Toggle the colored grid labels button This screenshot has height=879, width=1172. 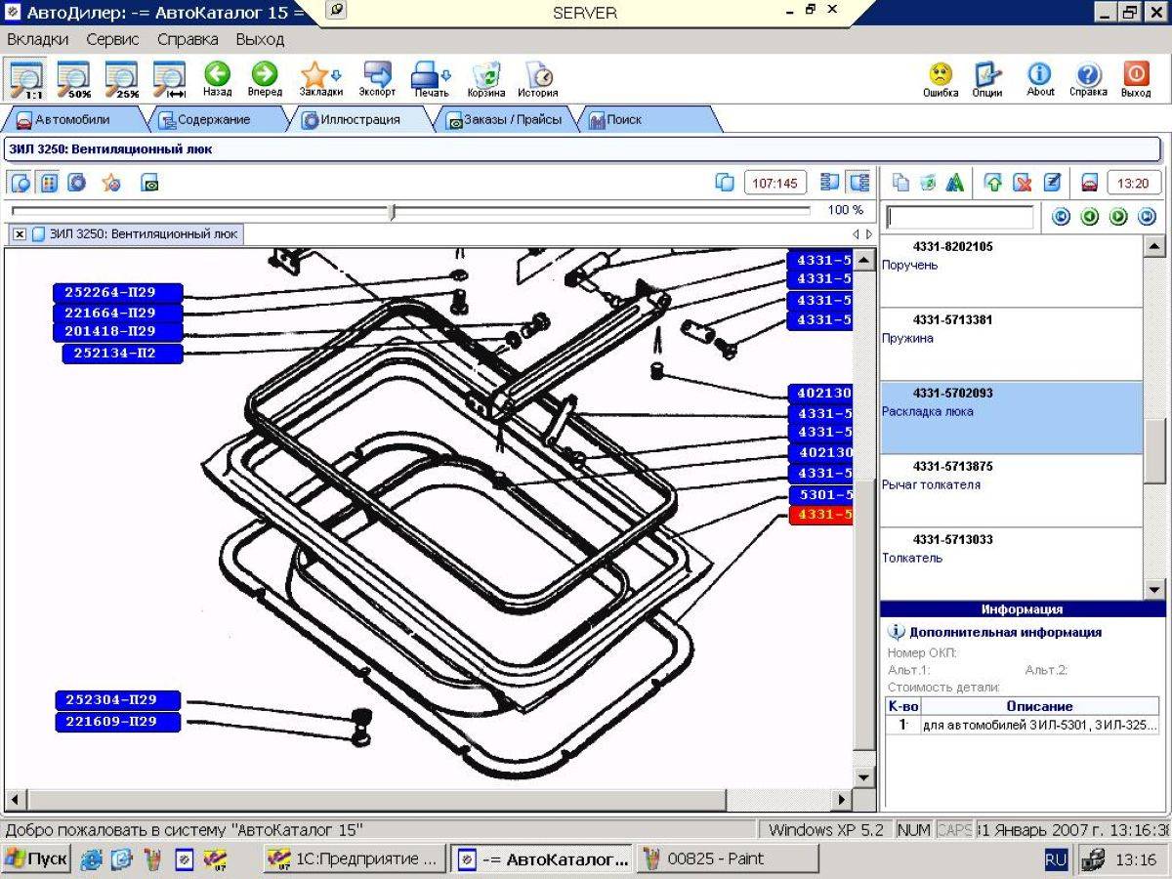point(49,183)
